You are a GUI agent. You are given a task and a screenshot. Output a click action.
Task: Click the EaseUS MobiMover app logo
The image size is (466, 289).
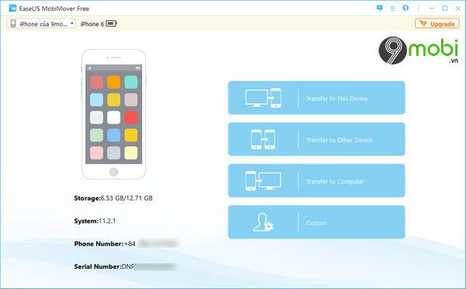(x=12, y=9)
